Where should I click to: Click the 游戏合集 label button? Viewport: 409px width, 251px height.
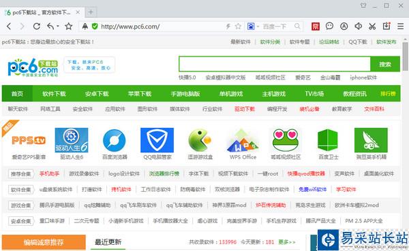click(21, 205)
